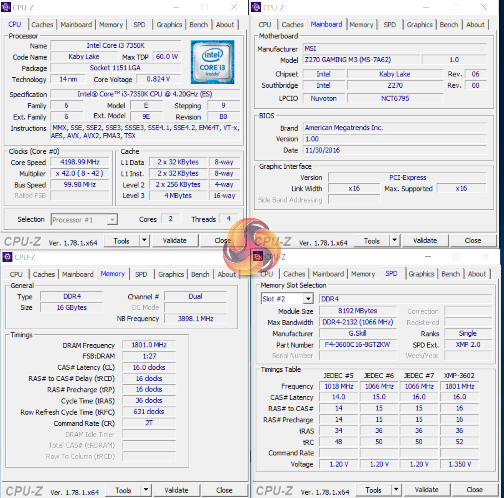
Task: Click the Z270 GAMING M3 model field
Action: point(361,59)
